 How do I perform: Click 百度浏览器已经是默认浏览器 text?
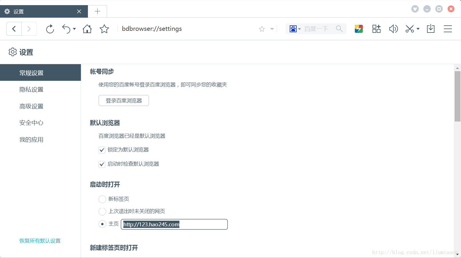[132, 136]
